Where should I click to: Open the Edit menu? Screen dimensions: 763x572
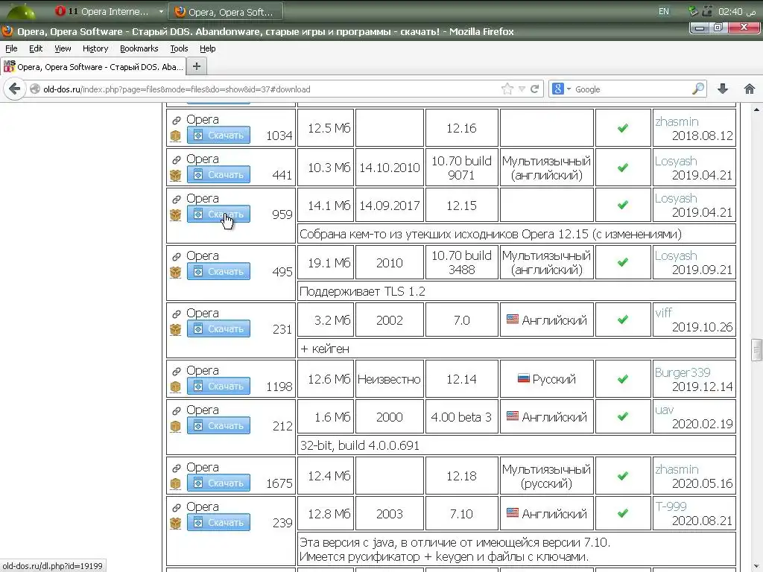tap(36, 48)
